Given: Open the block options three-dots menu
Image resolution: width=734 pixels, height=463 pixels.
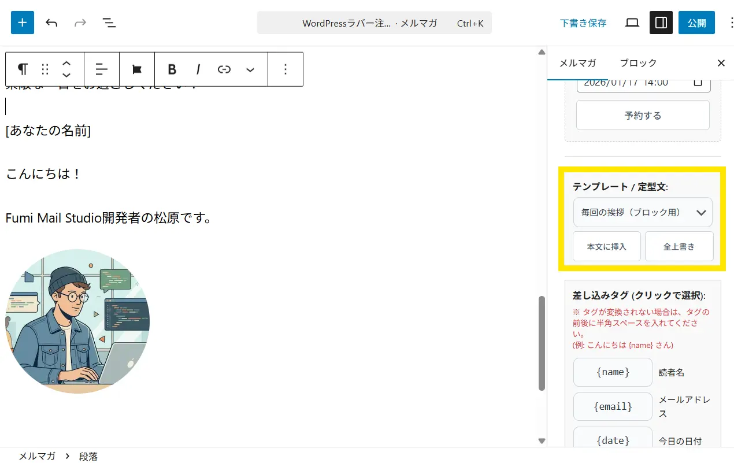Looking at the screenshot, I should [x=286, y=69].
